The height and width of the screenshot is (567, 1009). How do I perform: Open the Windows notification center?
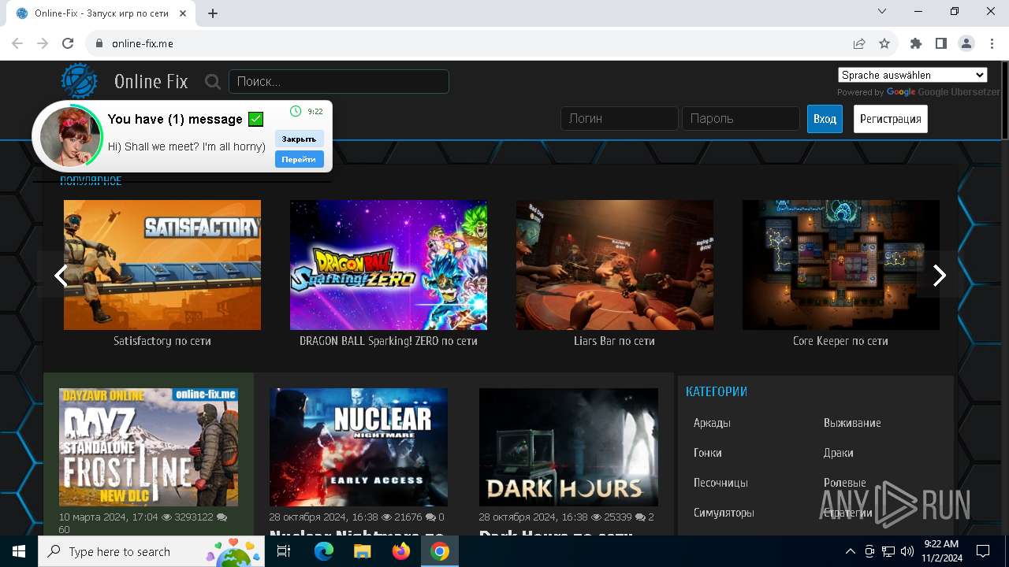point(983,551)
